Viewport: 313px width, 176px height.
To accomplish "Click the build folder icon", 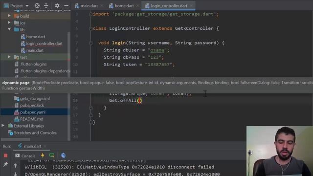I will tap(17, 16).
